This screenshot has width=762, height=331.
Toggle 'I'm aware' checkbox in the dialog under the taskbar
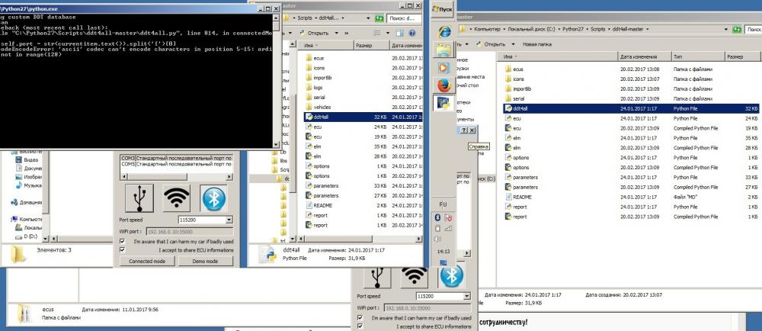(360, 318)
